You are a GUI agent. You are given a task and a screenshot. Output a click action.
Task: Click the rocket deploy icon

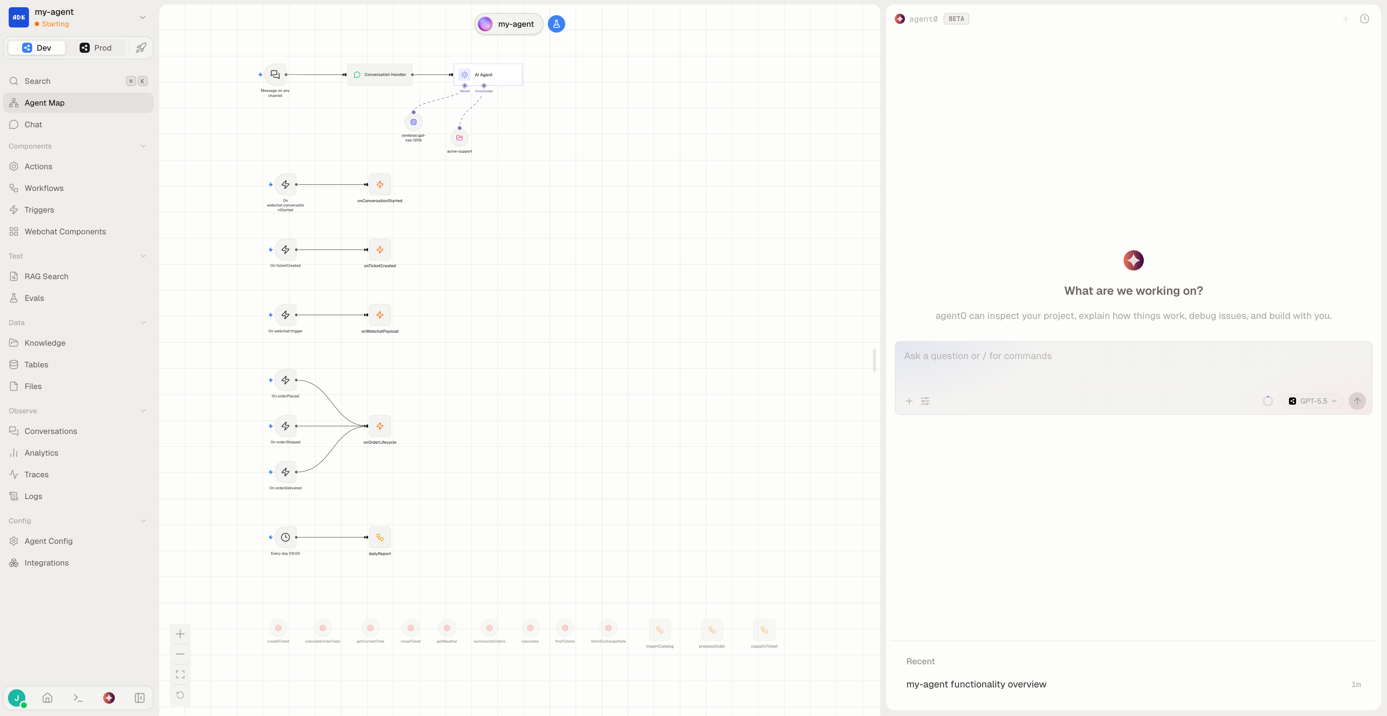pyautogui.click(x=141, y=48)
